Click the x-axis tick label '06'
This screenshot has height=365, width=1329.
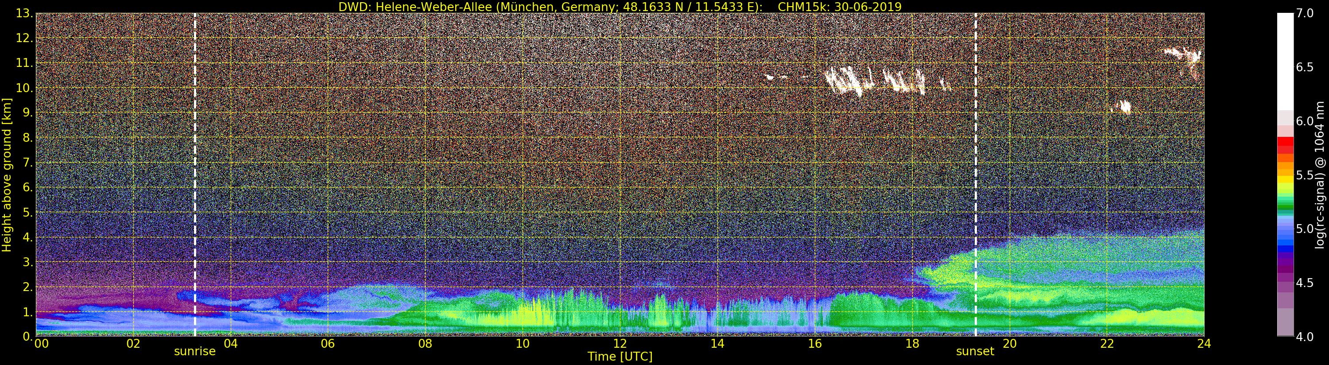point(328,343)
